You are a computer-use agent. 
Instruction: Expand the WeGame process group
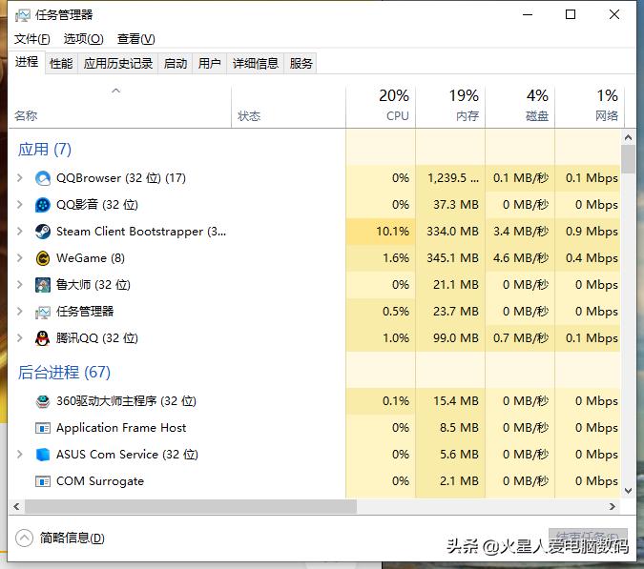pos(19,257)
